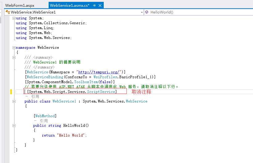253x163 pixels.
Task: Click the WebService1 summary description comment
Action: [x=52, y=62]
